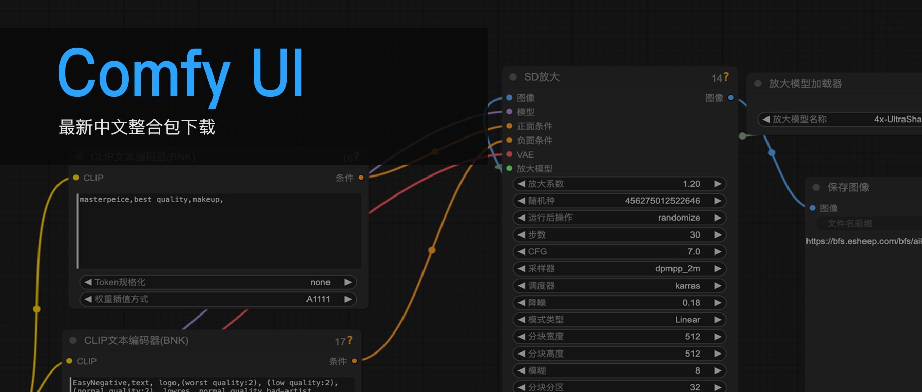Increase 分块分区 value with right arrow
922x392 pixels.
[718, 387]
